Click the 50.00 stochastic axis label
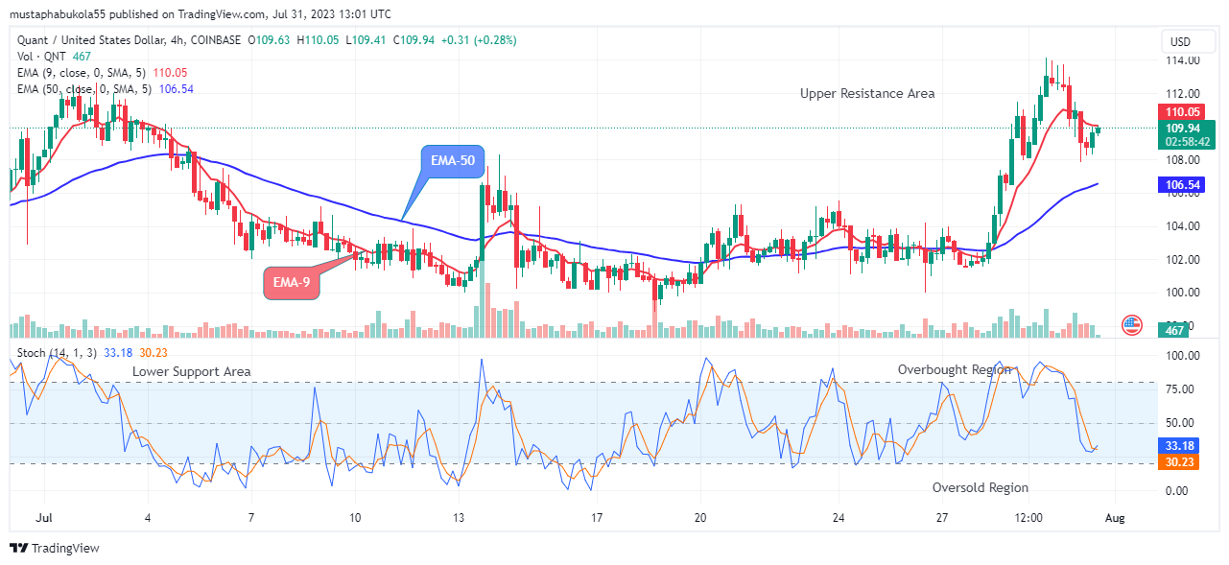The image size is (1229, 565). (1181, 422)
